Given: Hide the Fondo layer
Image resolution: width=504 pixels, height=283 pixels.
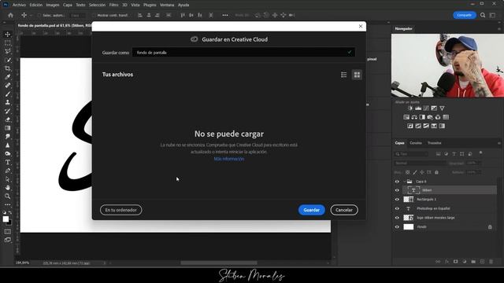Looking at the screenshot, I should [397, 227].
